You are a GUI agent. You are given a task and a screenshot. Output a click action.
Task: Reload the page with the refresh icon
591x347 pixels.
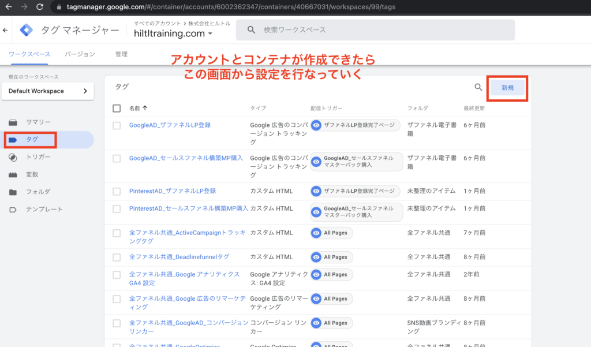(40, 7)
